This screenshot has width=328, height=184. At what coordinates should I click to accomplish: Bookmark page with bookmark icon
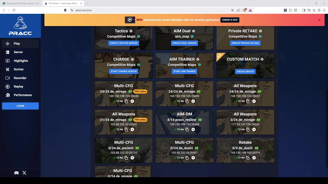pyautogui.click(x=65, y=10)
